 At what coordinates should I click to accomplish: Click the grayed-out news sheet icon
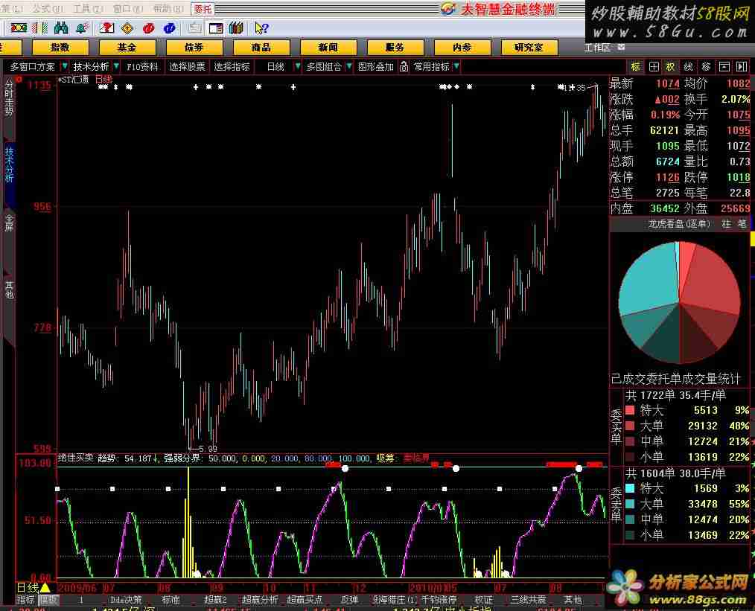tap(195, 28)
